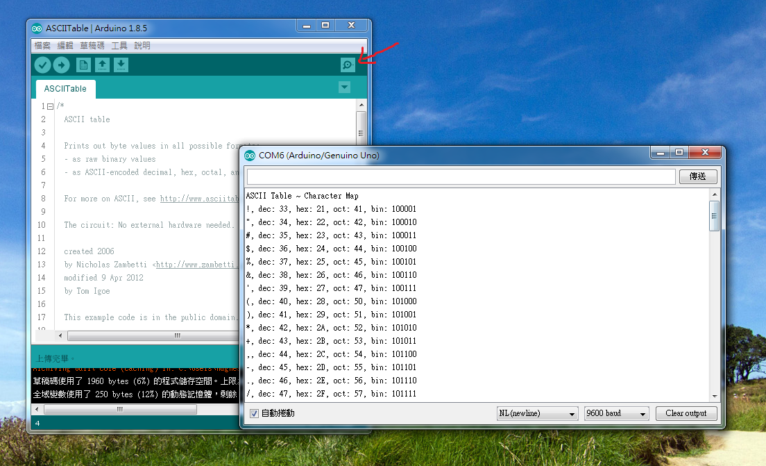The width and height of the screenshot is (766, 466).
Task: Close the COM6 serial monitor window
Action: [x=705, y=152]
